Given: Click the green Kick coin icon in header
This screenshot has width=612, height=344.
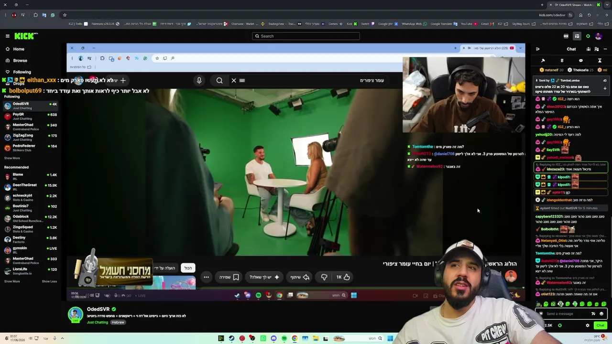Looking at the screenshot, I should [x=588, y=36].
